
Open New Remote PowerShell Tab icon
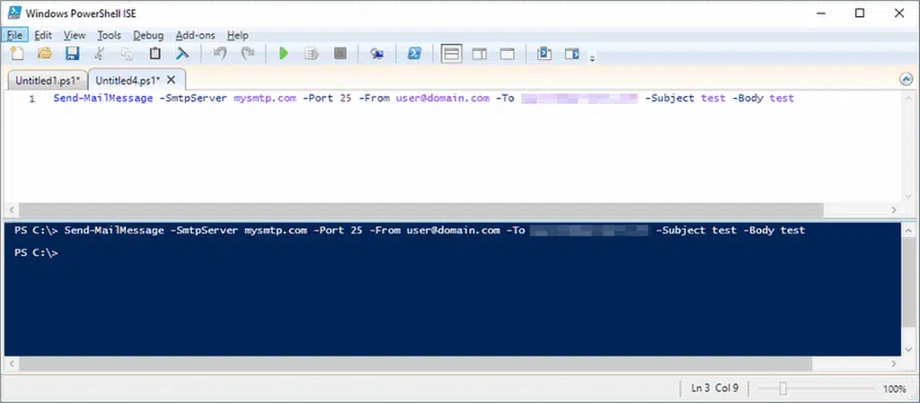376,54
